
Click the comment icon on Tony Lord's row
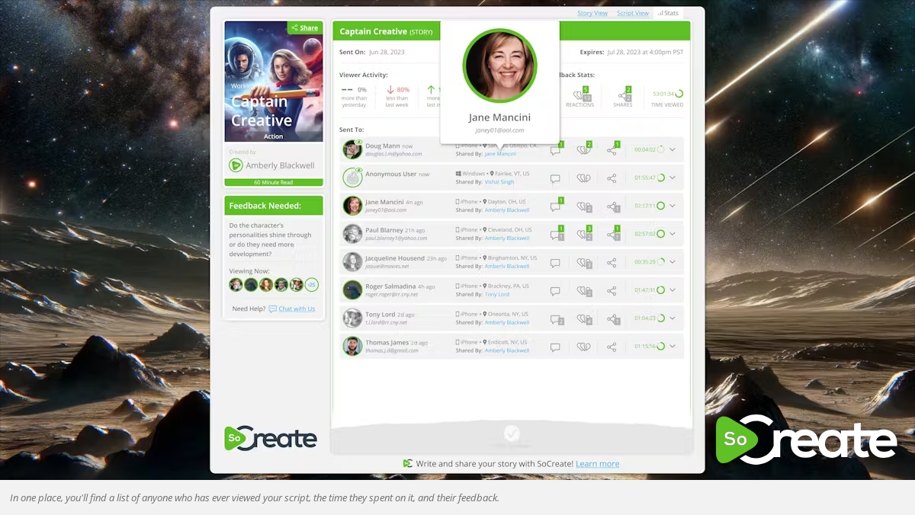(555, 318)
